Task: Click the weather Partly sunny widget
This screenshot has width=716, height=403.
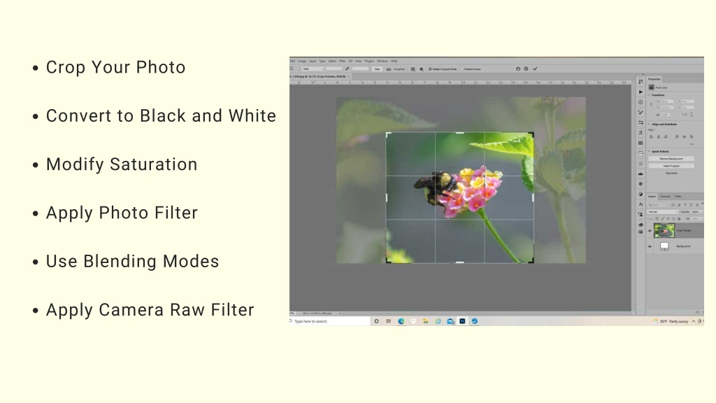Action: [671, 321]
